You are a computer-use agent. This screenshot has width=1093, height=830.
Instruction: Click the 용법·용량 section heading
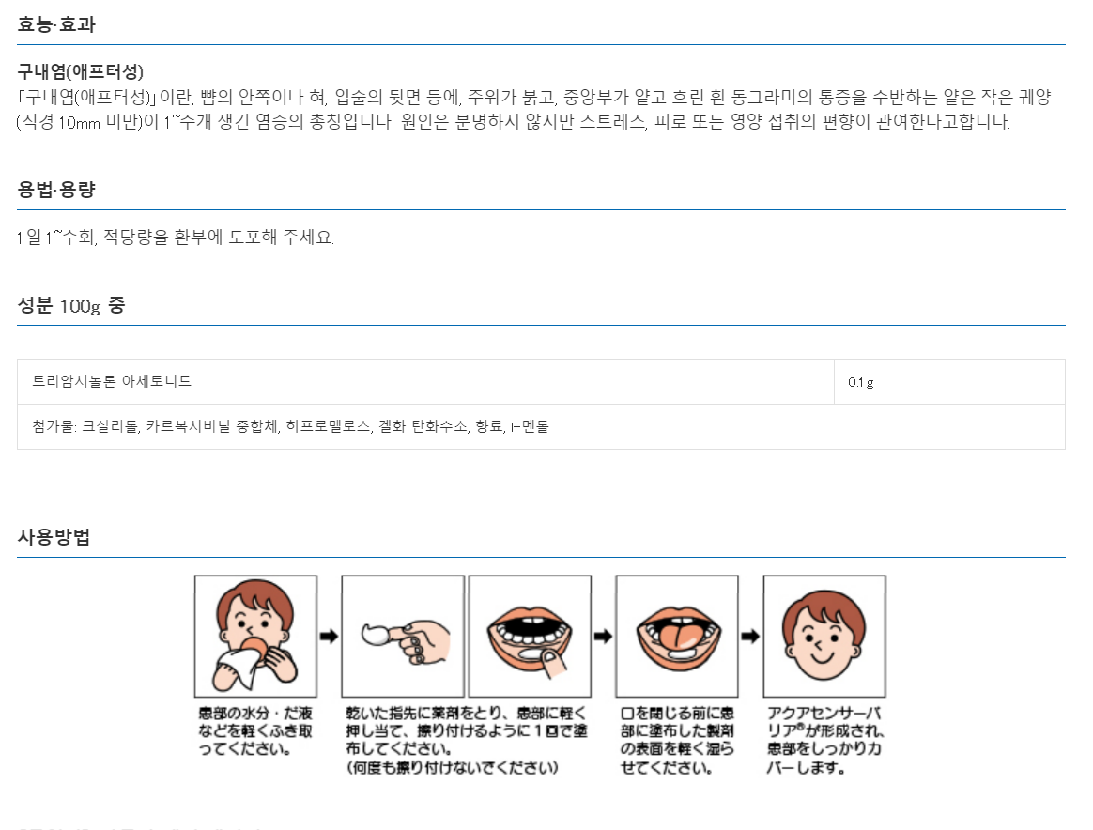[x=56, y=190]
